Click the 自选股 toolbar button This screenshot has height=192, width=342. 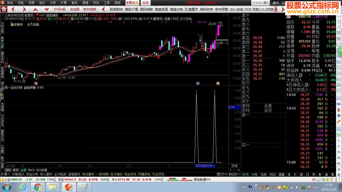coord(75,9)
